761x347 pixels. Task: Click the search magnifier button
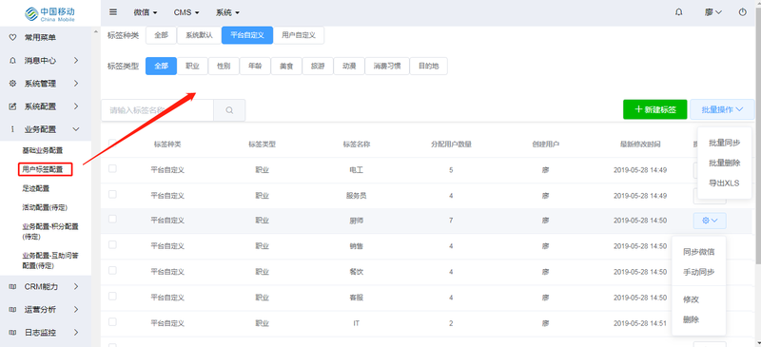pos(229,110)
